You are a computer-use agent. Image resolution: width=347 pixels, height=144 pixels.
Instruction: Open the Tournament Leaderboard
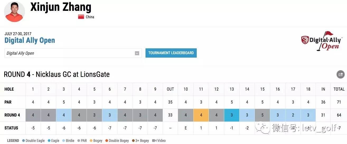click(171, 53)
